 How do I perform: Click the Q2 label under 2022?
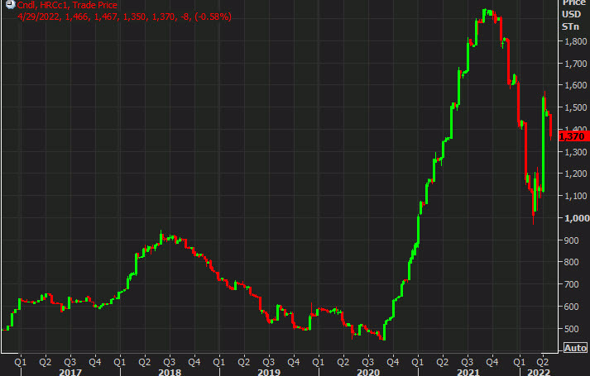click(x=542, y=360)
